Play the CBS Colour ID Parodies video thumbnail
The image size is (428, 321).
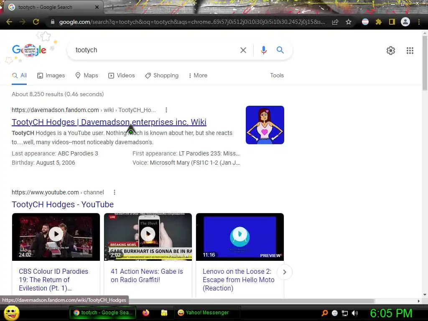click(x=56, y=237)
